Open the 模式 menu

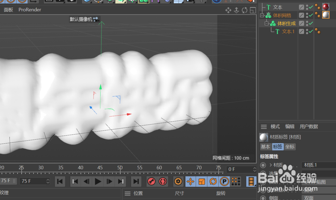[275, 127]
